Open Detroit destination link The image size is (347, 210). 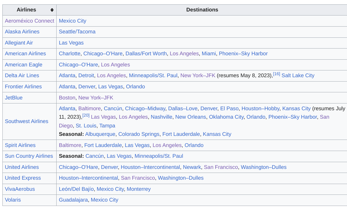pyautogui.click(x=86, y=76)
